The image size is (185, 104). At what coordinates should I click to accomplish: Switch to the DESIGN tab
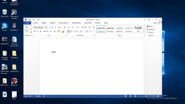click(x=53, y=23)
